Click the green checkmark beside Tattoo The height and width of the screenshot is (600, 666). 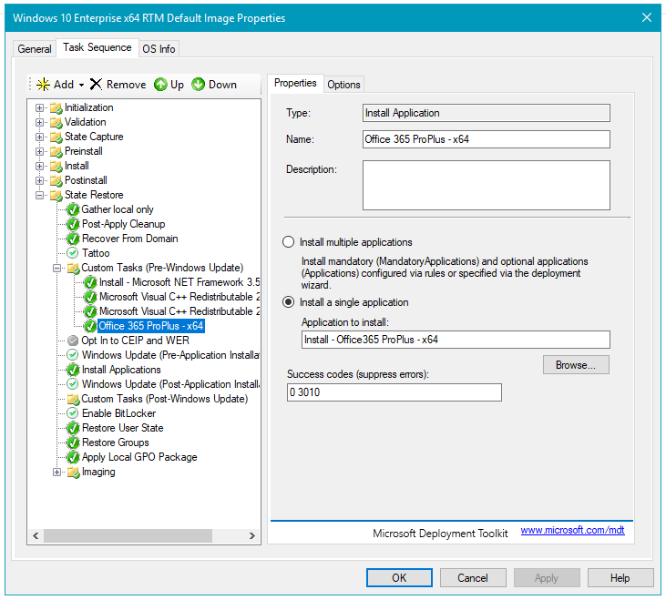(73, 253)
